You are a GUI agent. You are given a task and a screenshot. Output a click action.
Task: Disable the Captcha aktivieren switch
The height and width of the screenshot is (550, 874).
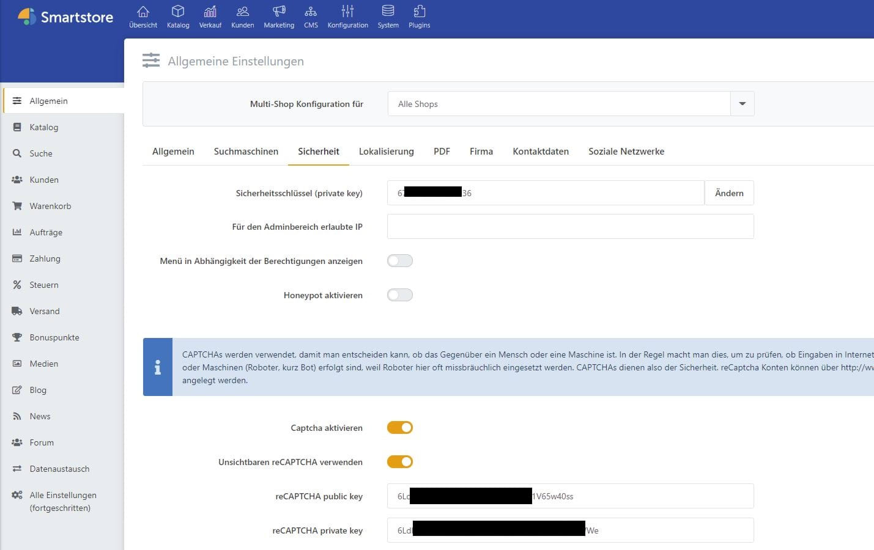400,428
